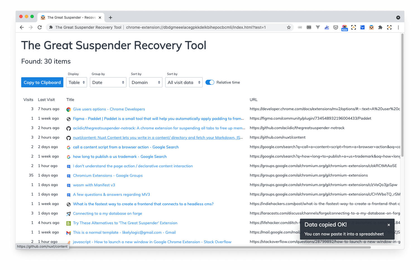Bookmark this page with the star icon
The image size is (420, 270).
[289, 27]
